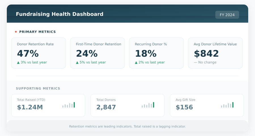Click the green up arrow under 24%
Viewport: 255px width, 136px height.
(77, 62)
